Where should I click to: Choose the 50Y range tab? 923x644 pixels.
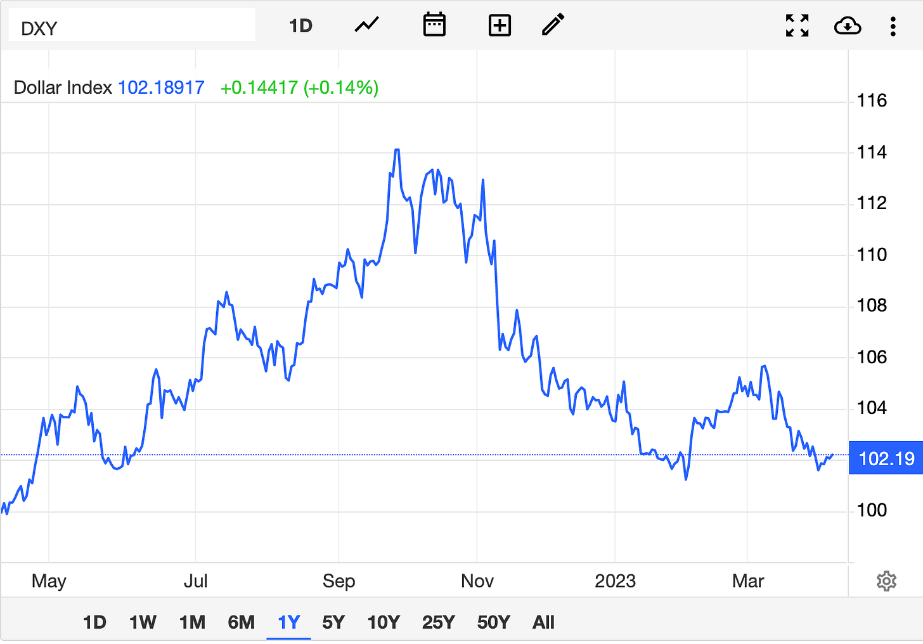click(x=494, y=622)
